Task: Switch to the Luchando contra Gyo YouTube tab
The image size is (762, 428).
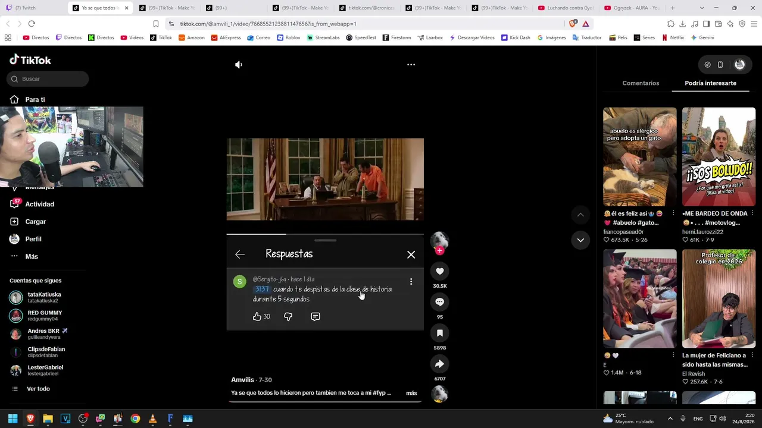Action: [x=564, y=8]
